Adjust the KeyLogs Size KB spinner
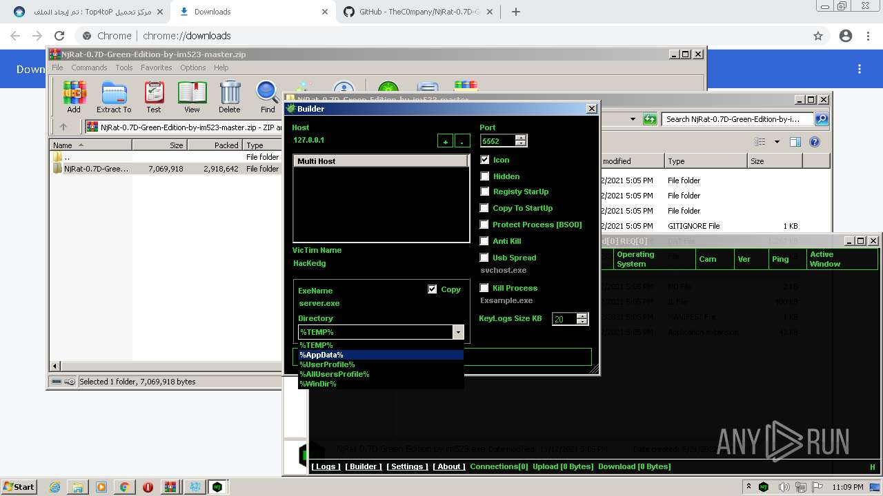 [x=582, y=319]
